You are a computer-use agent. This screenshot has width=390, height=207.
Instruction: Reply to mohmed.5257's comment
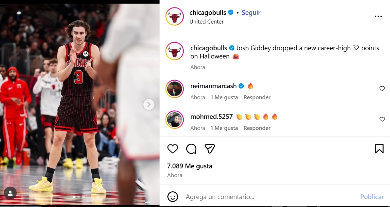257,128
